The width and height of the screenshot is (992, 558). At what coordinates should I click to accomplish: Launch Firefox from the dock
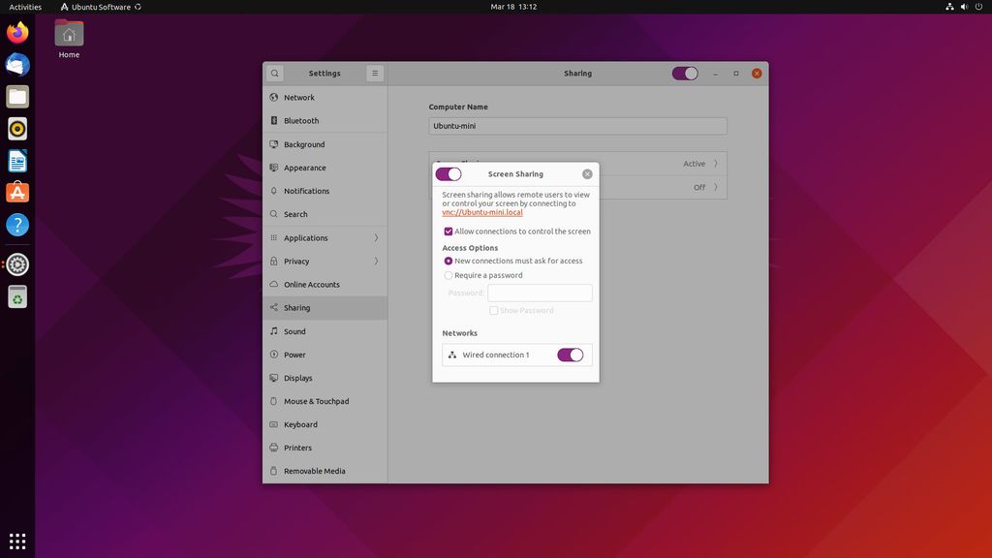click(x=16, y=32)
